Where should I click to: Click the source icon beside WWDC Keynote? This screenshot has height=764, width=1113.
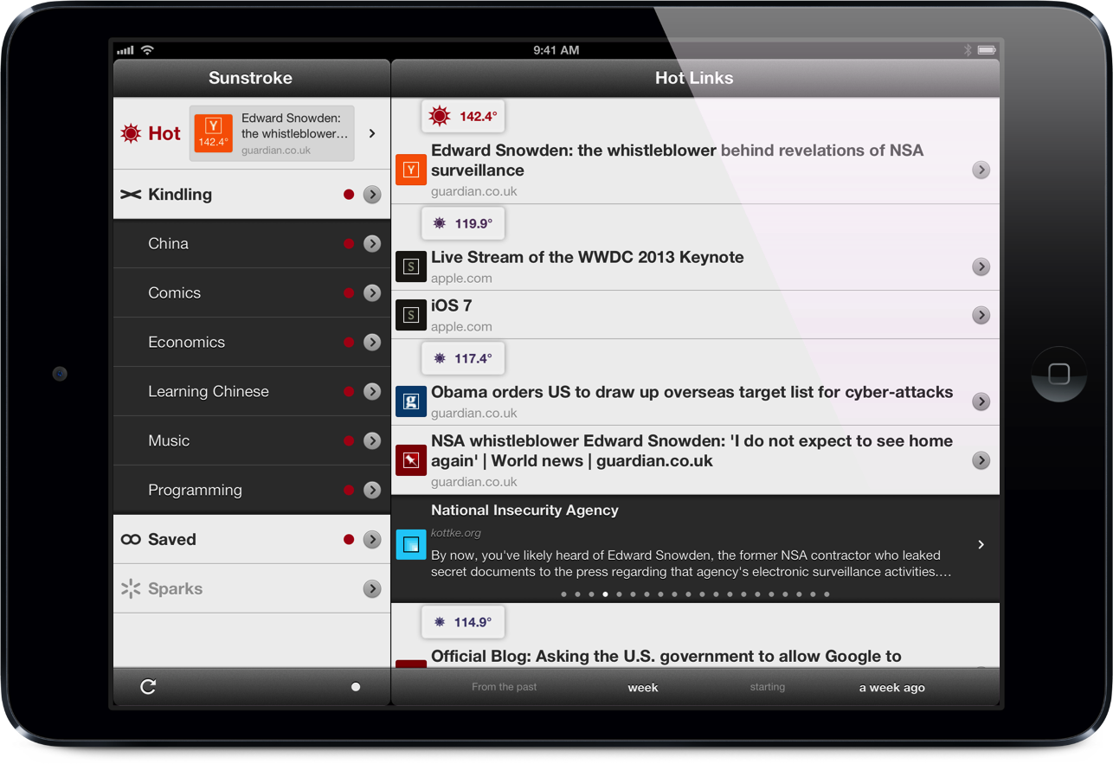(x=411, y=266)
